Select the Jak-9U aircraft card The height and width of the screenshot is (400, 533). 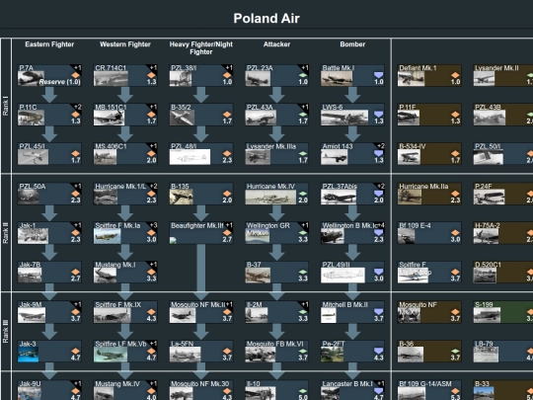tap(49, 390)
